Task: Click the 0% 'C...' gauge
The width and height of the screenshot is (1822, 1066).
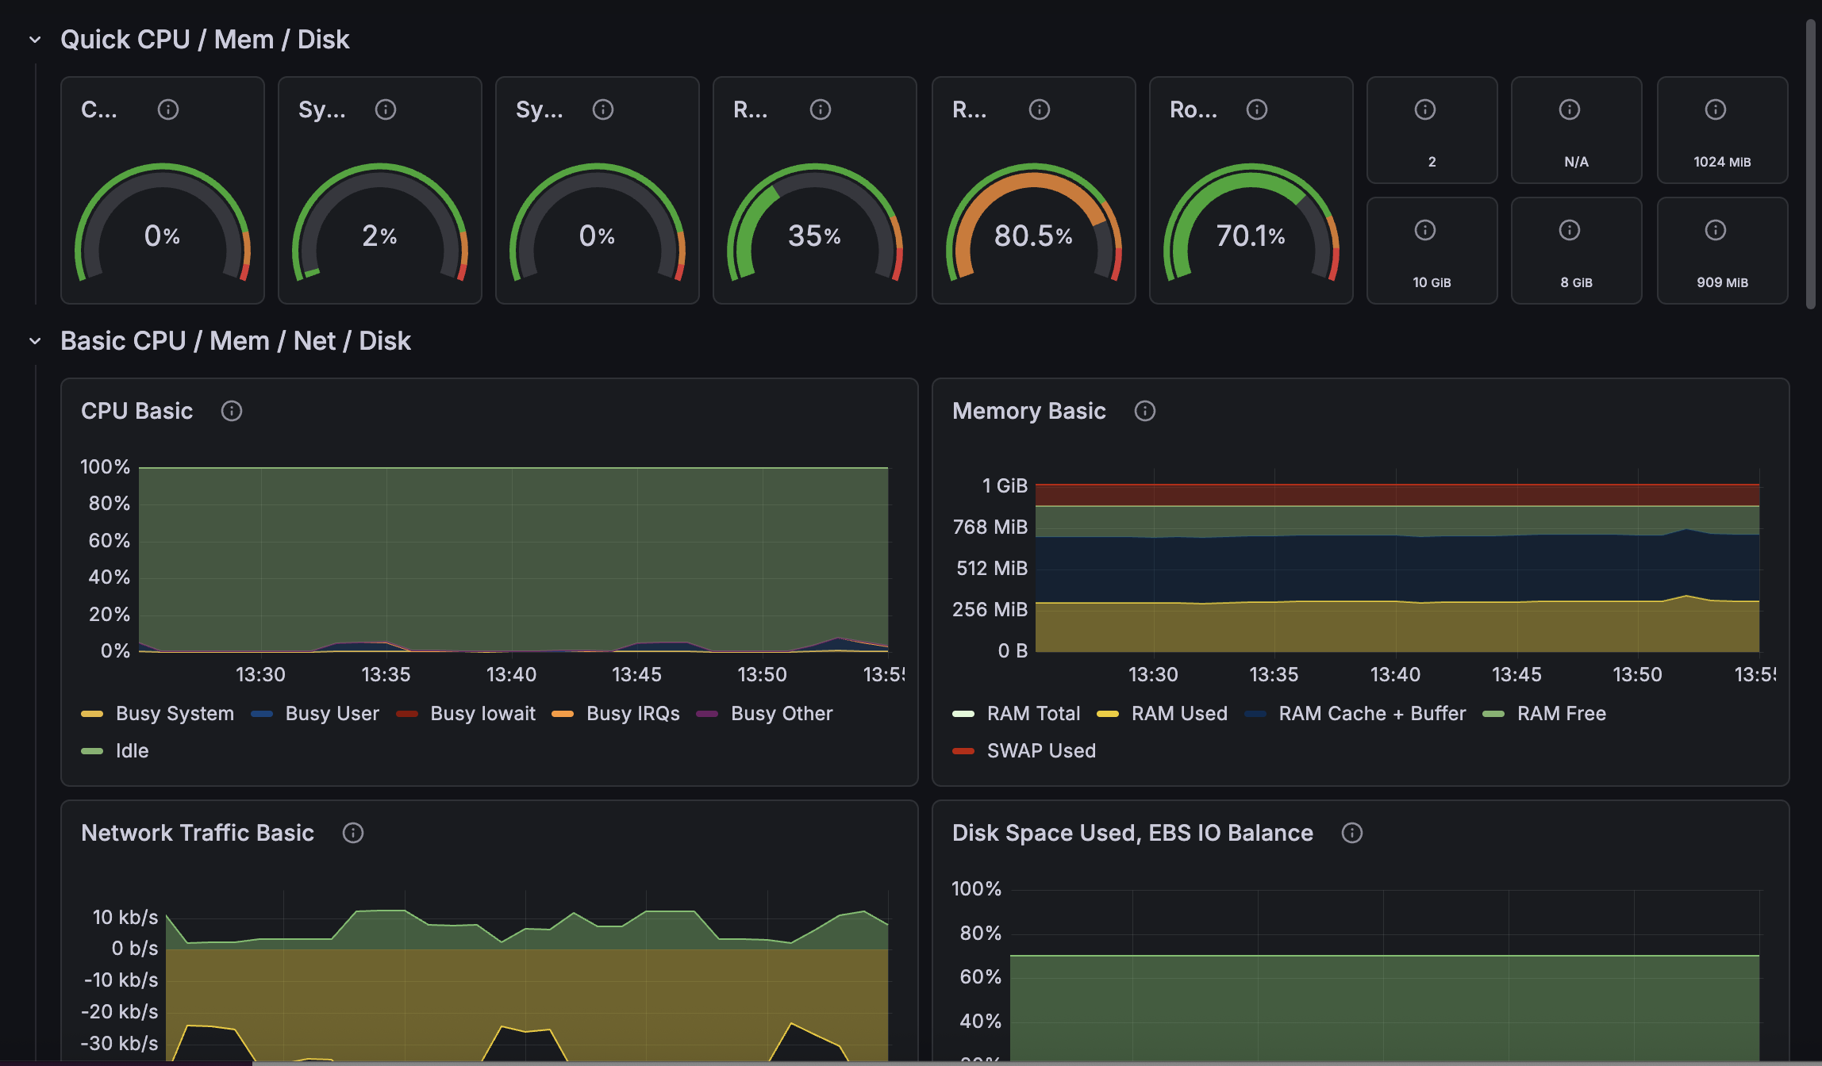Action: tap(163, 224)
